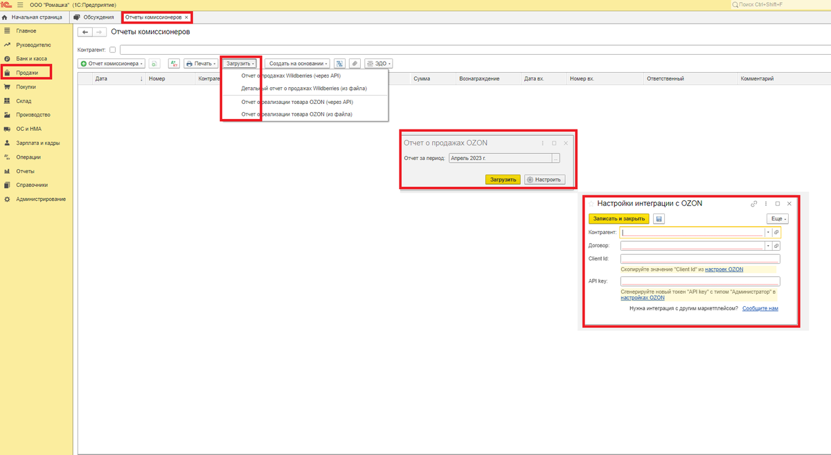Open Контрагент dropdown arrow in OZON settings

tap(768, 233)
